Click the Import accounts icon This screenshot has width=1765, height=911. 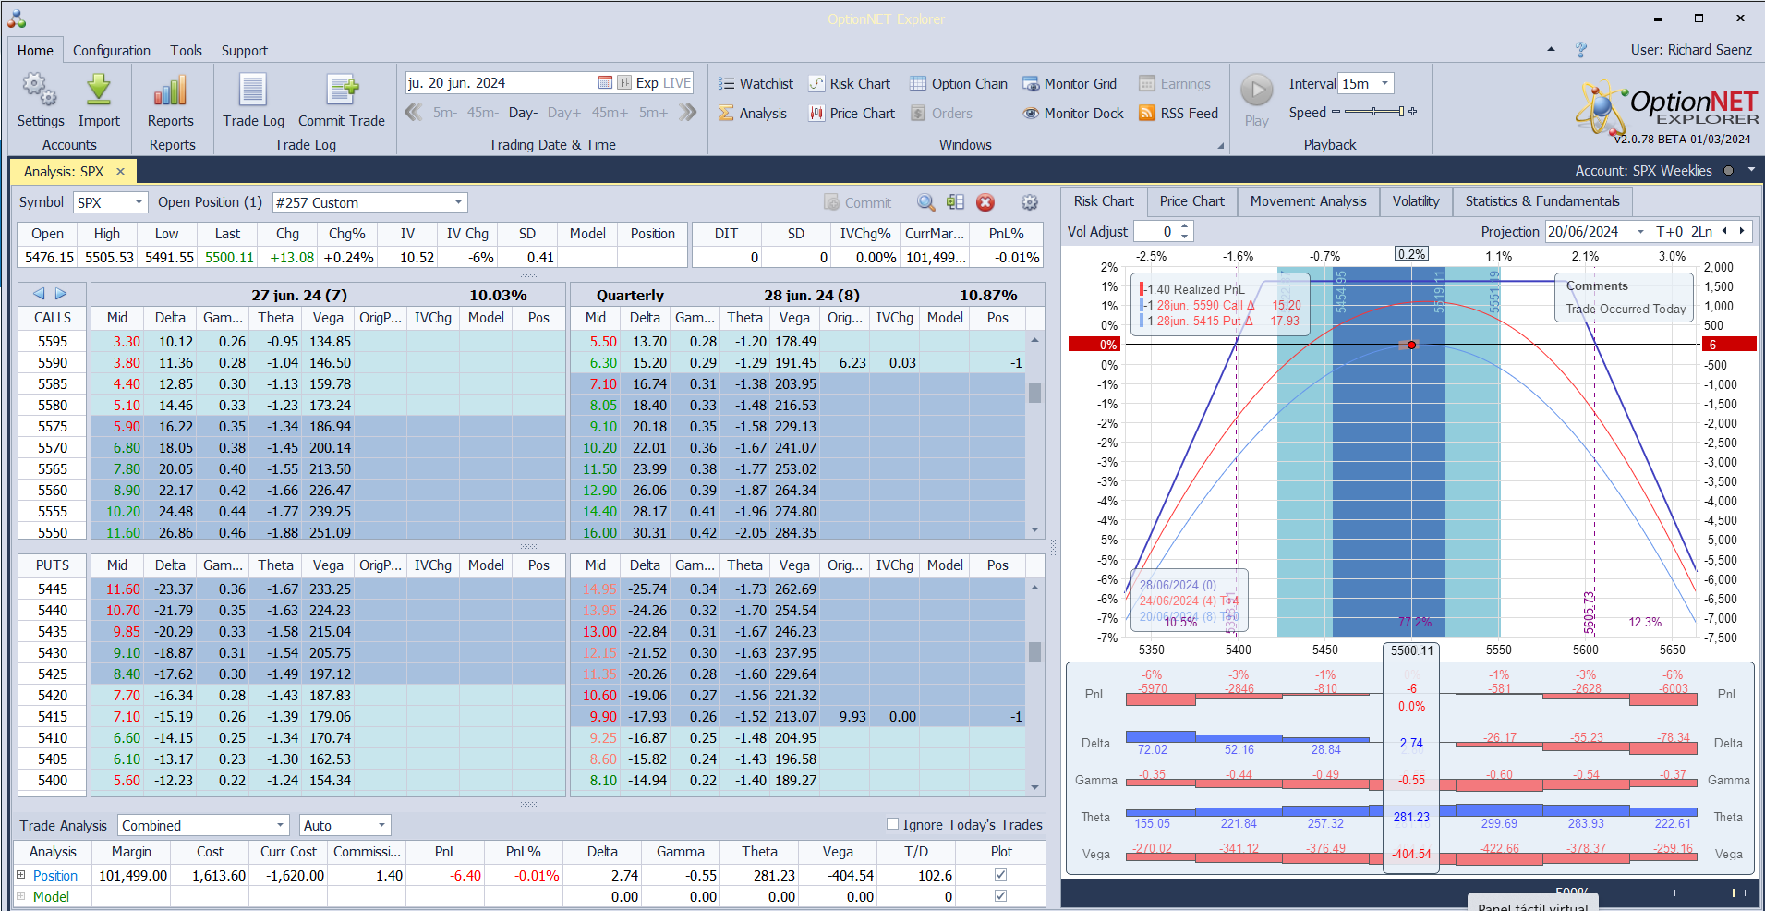(99, 101)
